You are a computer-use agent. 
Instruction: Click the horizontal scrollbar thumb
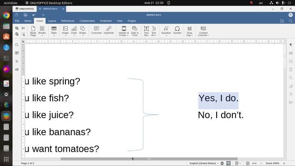point(149,159)
